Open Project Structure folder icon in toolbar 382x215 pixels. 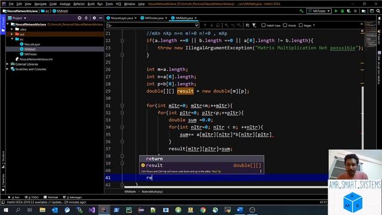point(363,11)
